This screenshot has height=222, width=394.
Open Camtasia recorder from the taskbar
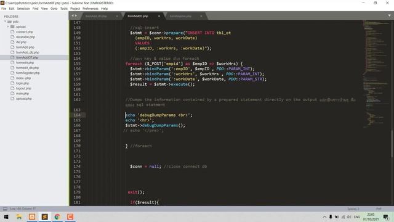[70, 216]
